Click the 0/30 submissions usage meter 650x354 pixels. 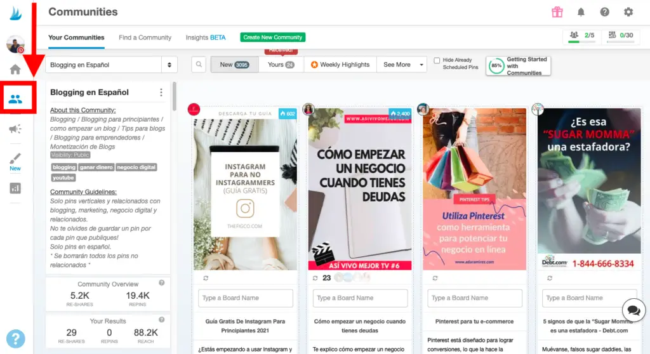click(621, 36)
